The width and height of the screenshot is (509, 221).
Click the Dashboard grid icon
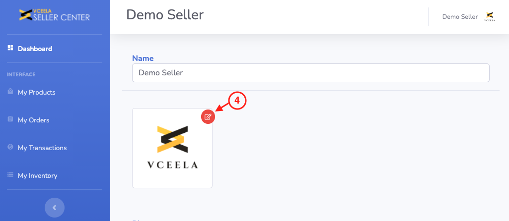[x=10, y=49]
